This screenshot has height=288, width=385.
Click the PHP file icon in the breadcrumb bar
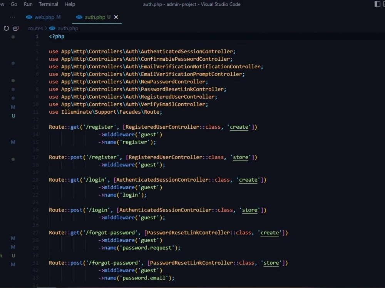point(52,28)
